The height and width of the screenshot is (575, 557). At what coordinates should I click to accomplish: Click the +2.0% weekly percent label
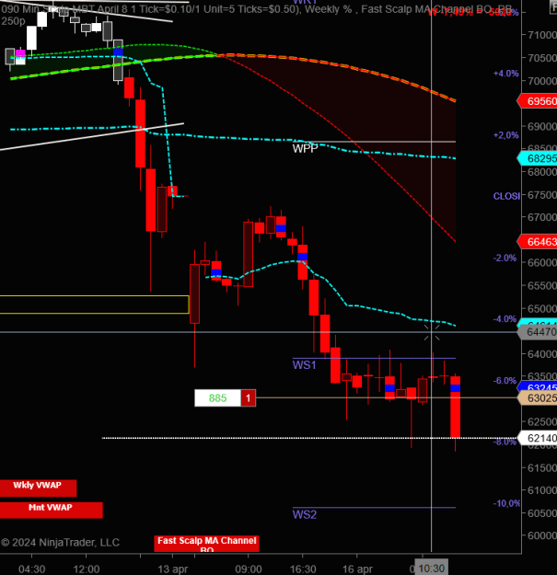click(x=506, y=135)
